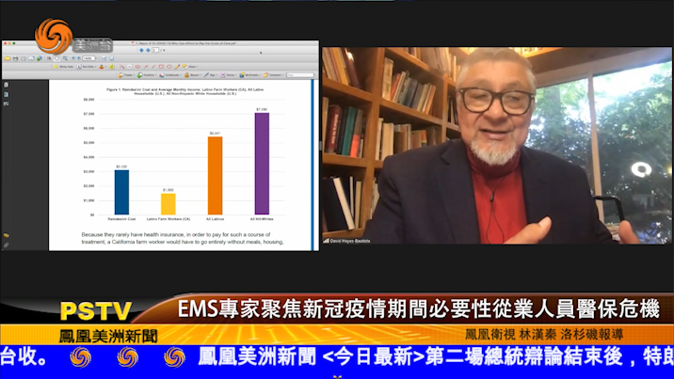Open the Comments panel icon in sidebar
Image resolution: width=674 pixels, height=379 pixels.
pyautogui.click(x=6, y=235)
